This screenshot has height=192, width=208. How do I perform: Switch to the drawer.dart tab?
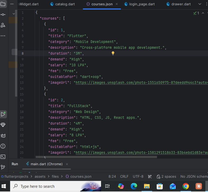[x=178, y=4]
